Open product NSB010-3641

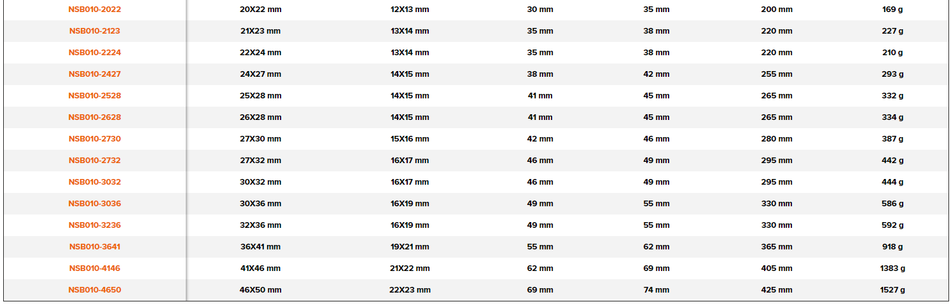(95, 247)
